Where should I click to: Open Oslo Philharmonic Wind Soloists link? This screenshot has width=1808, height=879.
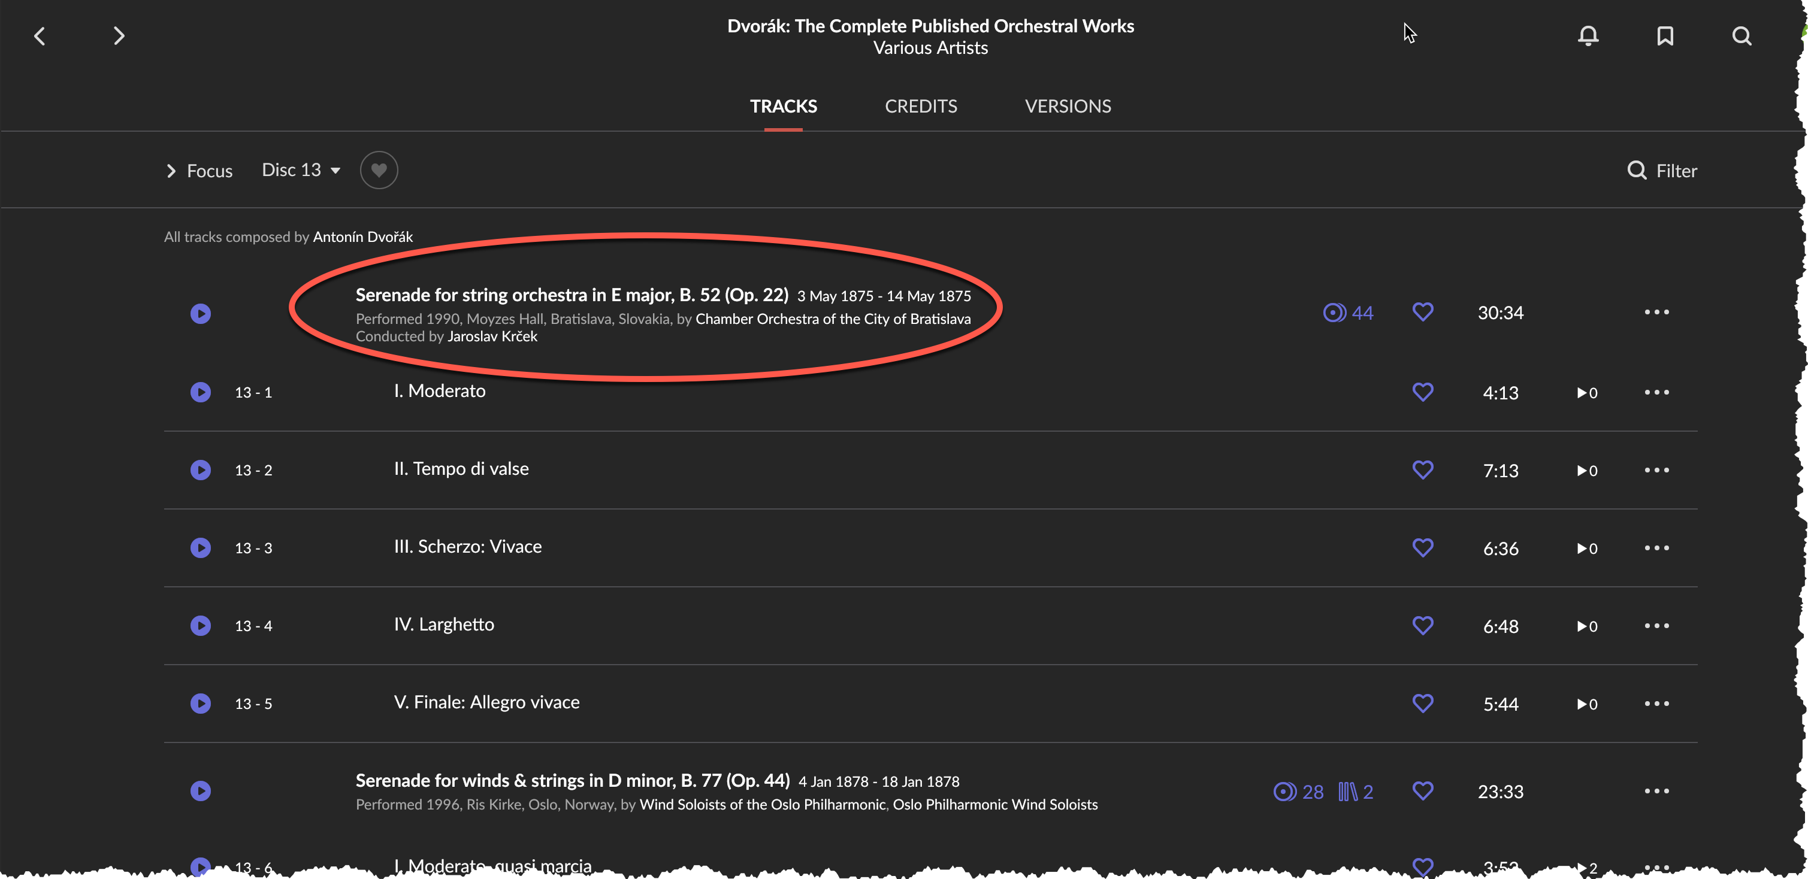tap(995, 804)
